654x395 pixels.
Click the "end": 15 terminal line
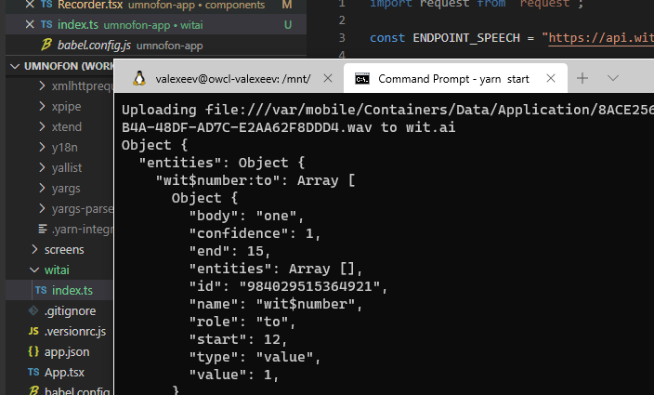[229, 251]
